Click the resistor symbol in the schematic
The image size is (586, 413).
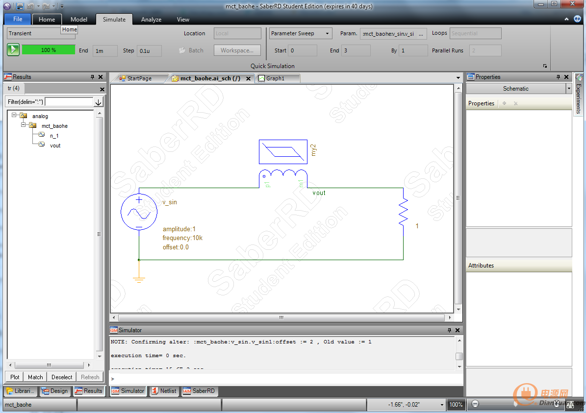[x=403, y=212]
